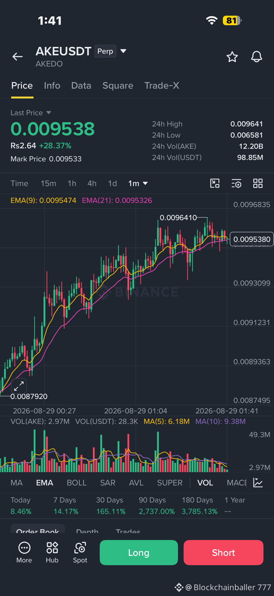
Task: Open a Short position
Action: click(x=223, y=553)
